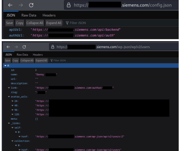The width and height of the screenshot is (181, 151).
Task: Click Expand All in the users viewer
Action: pos(41,60)
